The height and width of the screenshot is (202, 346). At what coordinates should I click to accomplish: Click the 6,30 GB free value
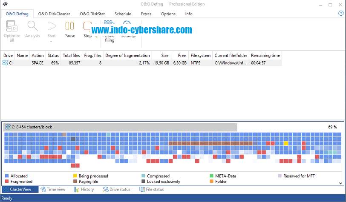tap(180, 63)
